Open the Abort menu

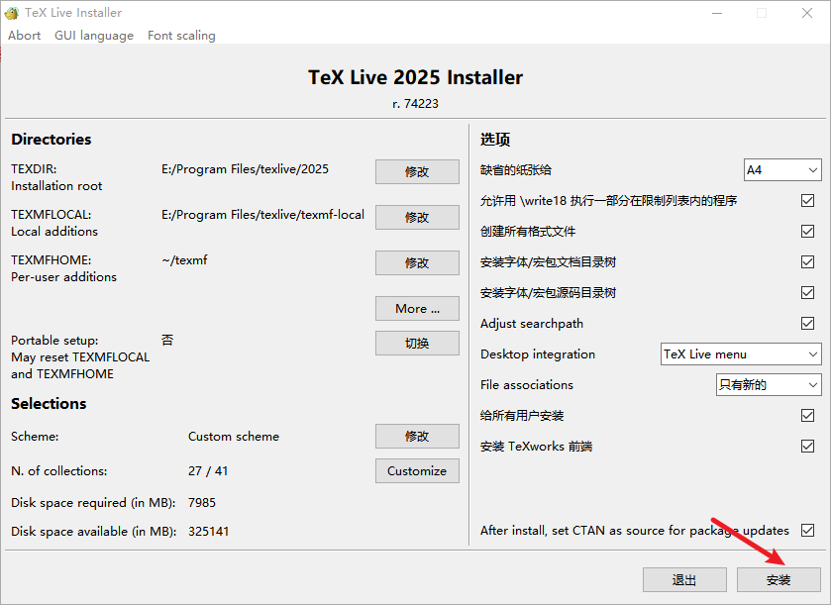25,36
